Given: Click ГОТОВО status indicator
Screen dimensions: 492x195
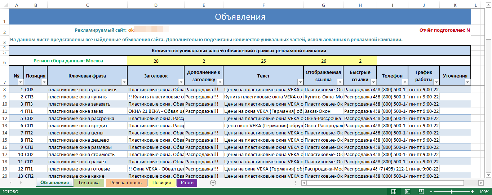Looking at the screenshot, I should tap(10, 192).
